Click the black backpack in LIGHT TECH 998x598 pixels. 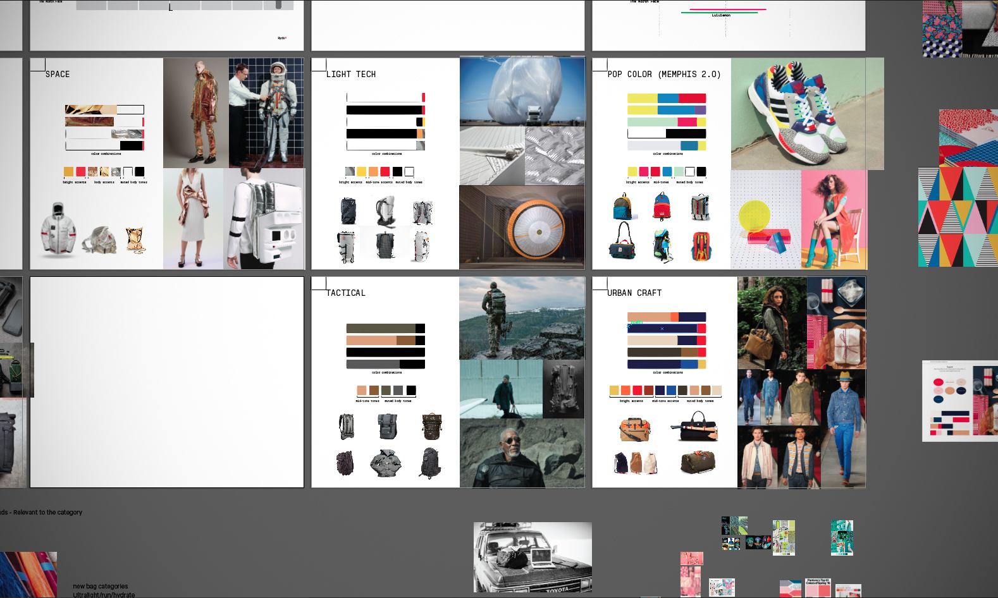pos(348,211)
